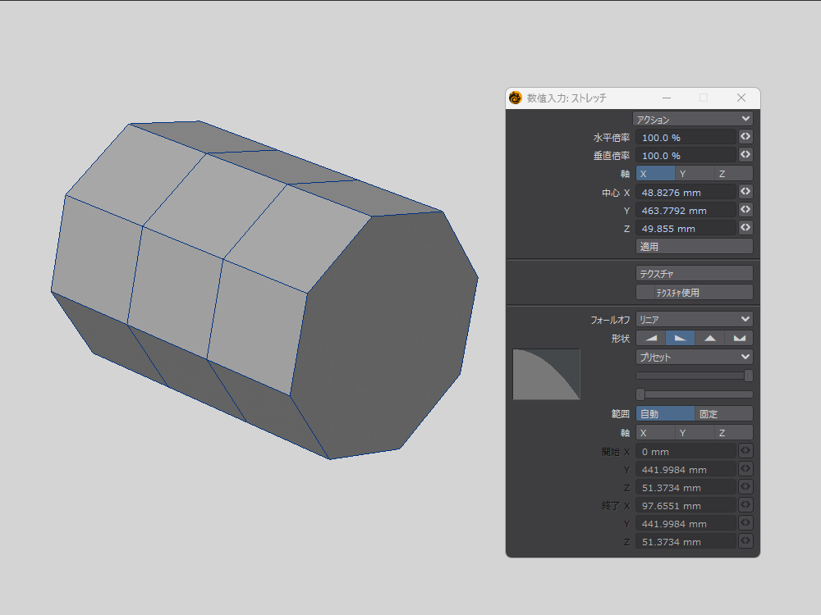Choose the valley-shaped falloff shape icon
The image size is (821, 615).
[x=739, y=338]
